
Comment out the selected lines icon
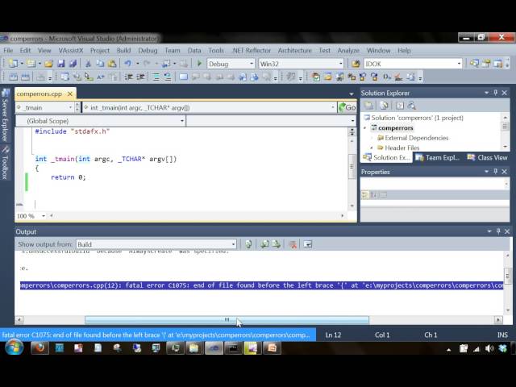click(156, 77)
